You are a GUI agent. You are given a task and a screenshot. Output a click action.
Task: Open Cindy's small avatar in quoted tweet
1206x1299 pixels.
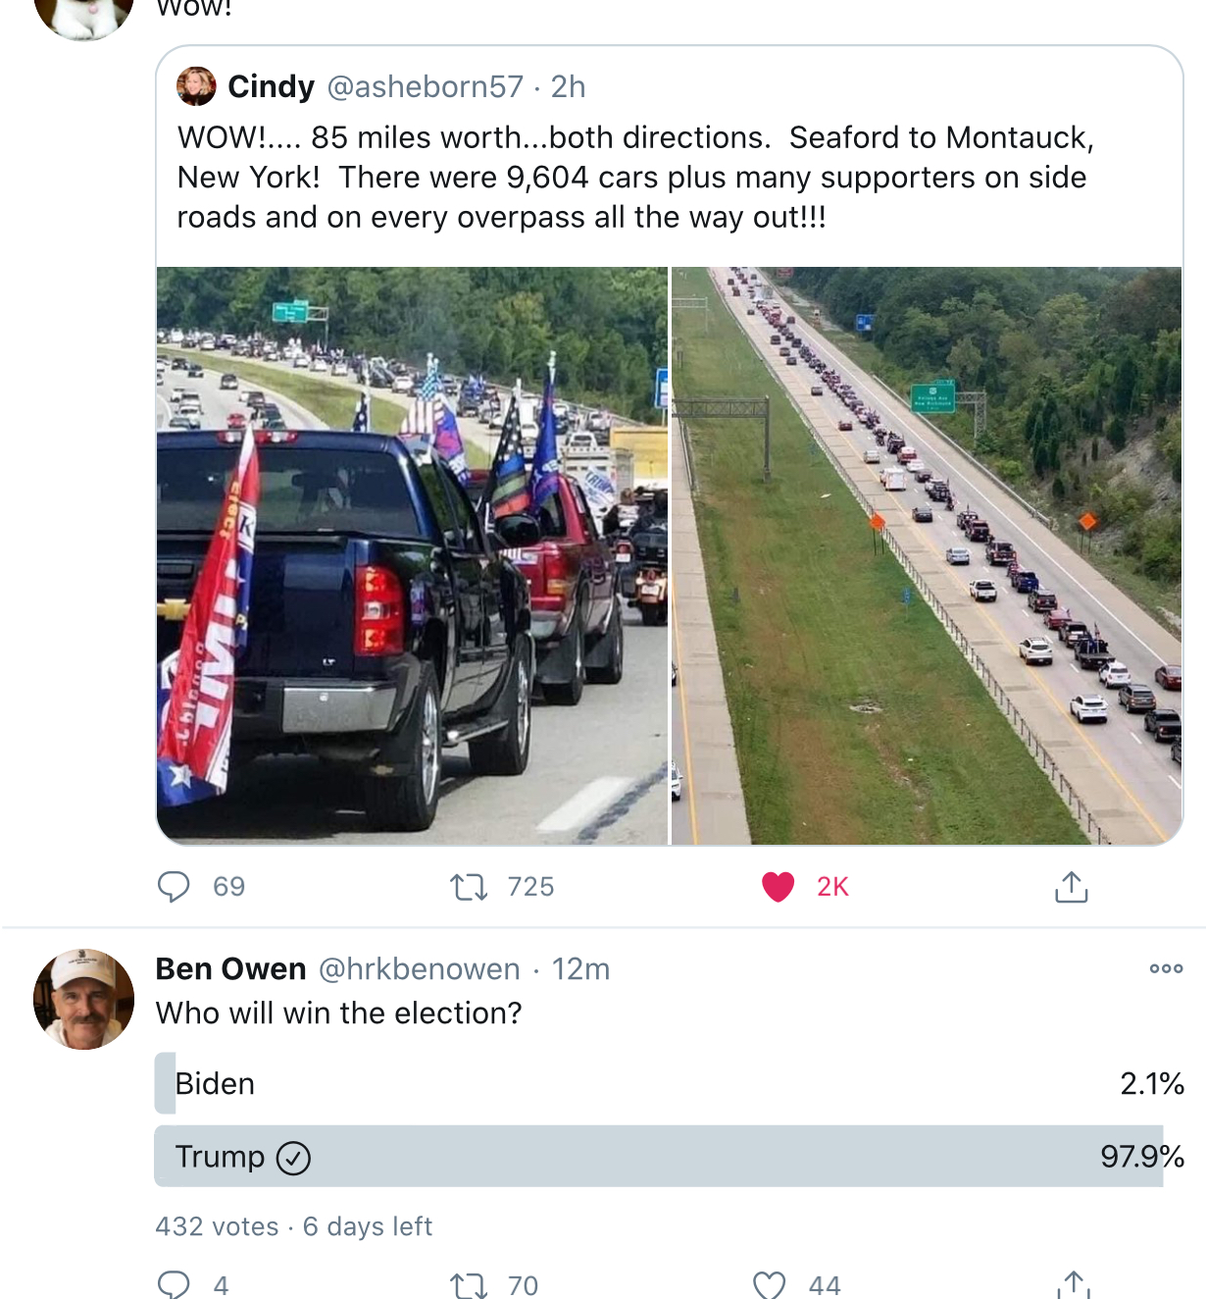[x=196, y=86]
